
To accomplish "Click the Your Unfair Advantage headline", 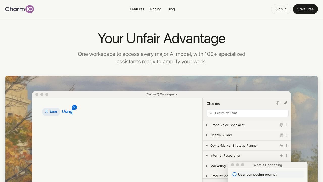I will click(x=161, y=38).
